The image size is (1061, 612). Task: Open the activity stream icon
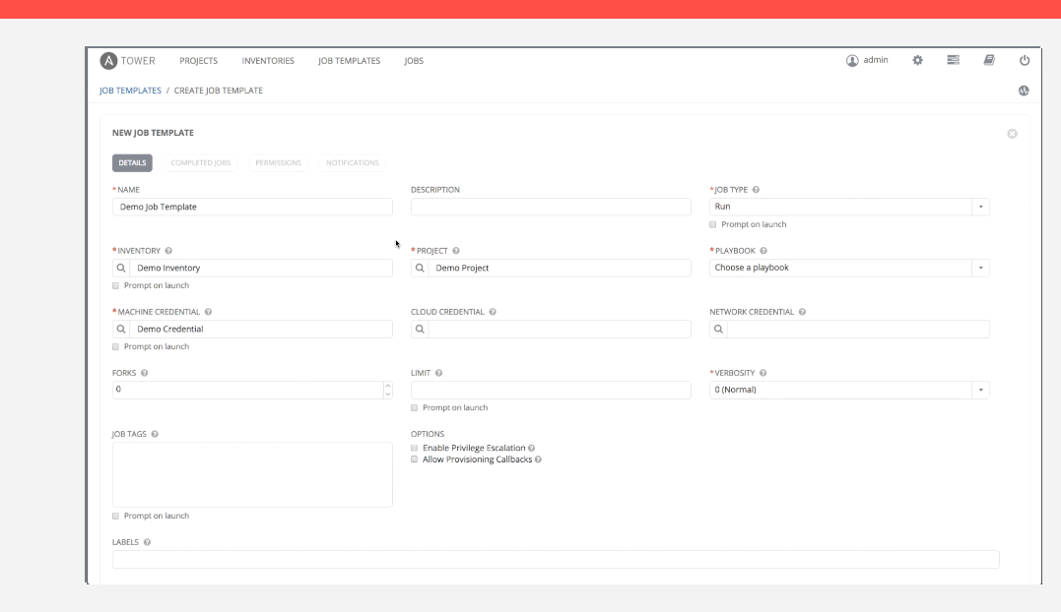[x=1024, y=91]
